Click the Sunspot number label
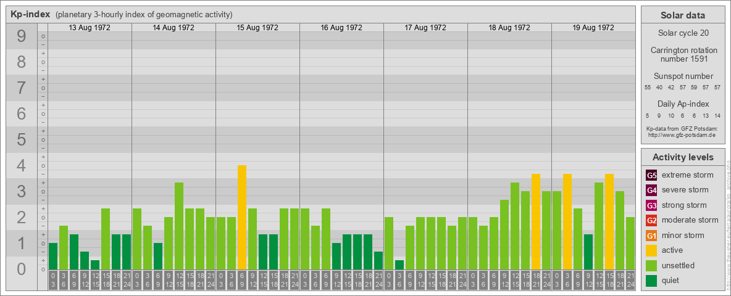731x296 pixels. [683, 76]
